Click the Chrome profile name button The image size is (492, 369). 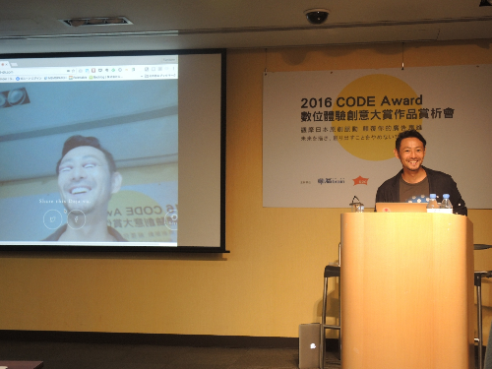pyautogui.click(x=169, y=60)
